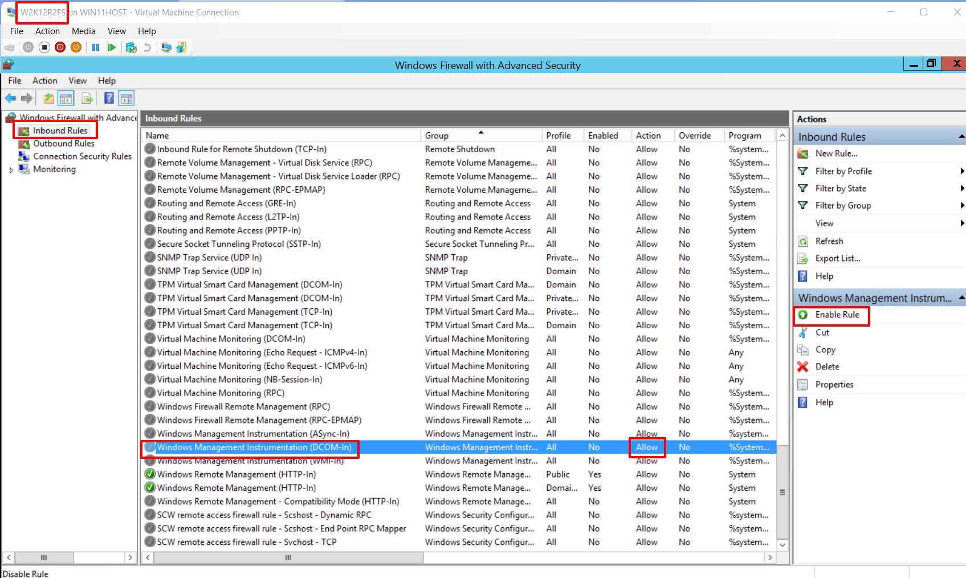
Task: Sort the rules by the Group column header
Action: [x=480, y=136]
